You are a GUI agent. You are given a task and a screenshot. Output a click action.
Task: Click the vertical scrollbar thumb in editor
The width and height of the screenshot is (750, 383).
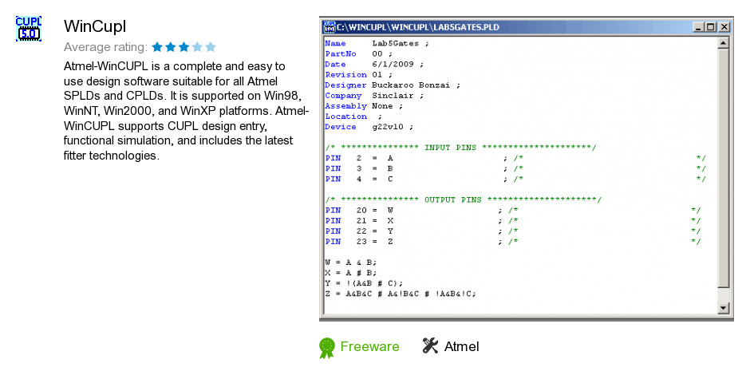point(724,168)
